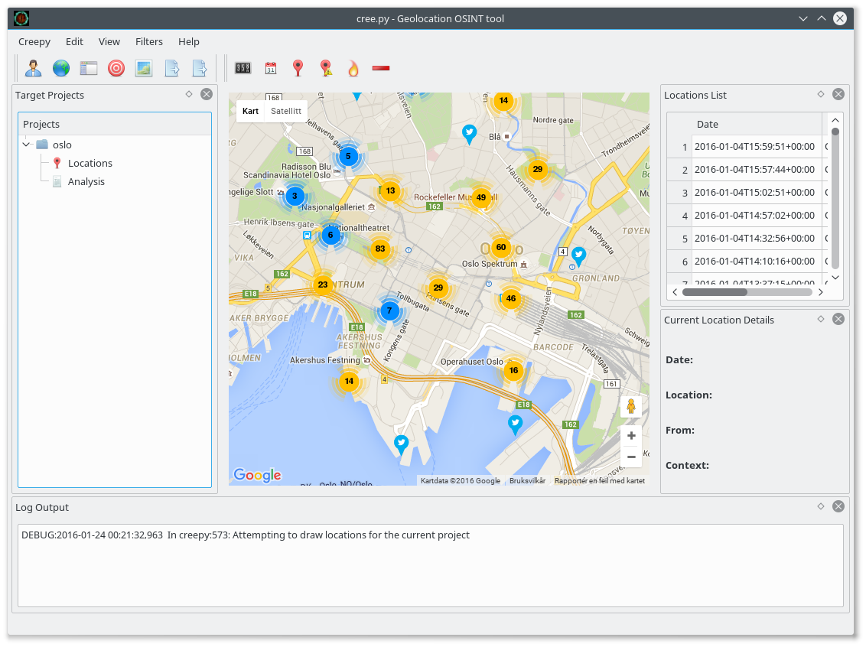This screenshot has width=866, height=647.
Task: Float the Target Projects panel
Action: pos(189,94)
